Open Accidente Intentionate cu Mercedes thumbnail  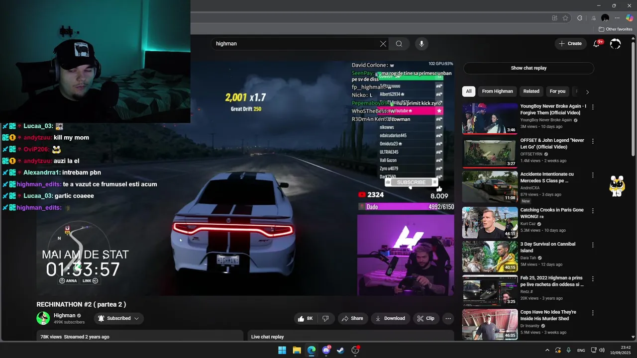point(490,186)
